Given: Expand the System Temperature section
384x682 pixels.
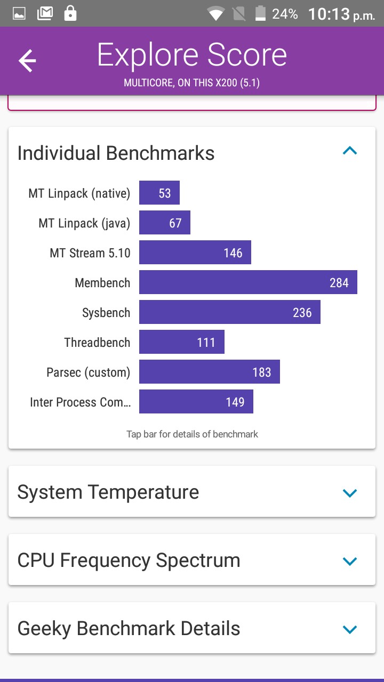Looking at the screenshot, I should click(x=349, y=493).
